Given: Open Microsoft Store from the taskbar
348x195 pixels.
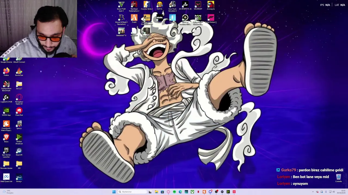Looking at the screenshot, I should (162, 192).
